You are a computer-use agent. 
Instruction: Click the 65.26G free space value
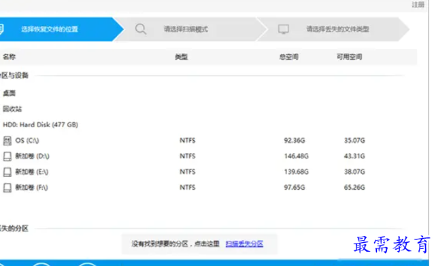[354, 188]
